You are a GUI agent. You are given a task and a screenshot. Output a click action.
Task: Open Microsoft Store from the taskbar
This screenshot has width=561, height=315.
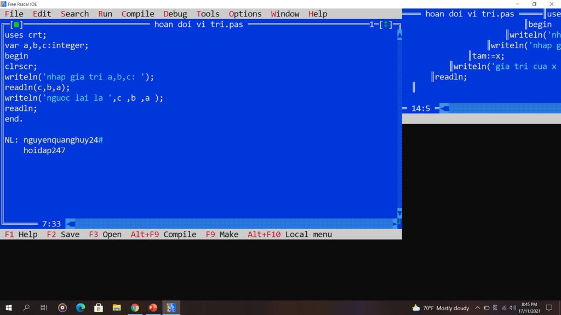coord(99,307)
